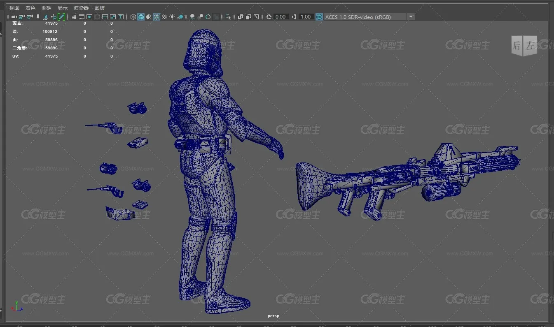
Task: Click the Image Plane icon
Action: pos(46,17)
